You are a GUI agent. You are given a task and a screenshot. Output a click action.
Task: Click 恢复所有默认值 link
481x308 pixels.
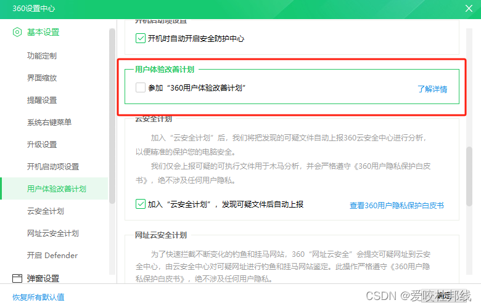38,297
